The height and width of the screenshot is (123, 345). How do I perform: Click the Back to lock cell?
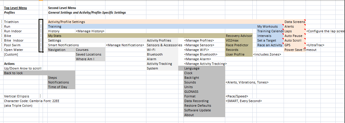click(13, 73)
